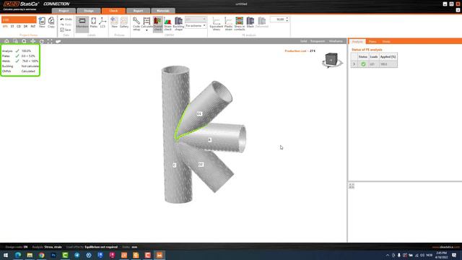462x260 pixels.
Task: Select CD analysis type
Action: pyautogui.click(x=19, y=26)
